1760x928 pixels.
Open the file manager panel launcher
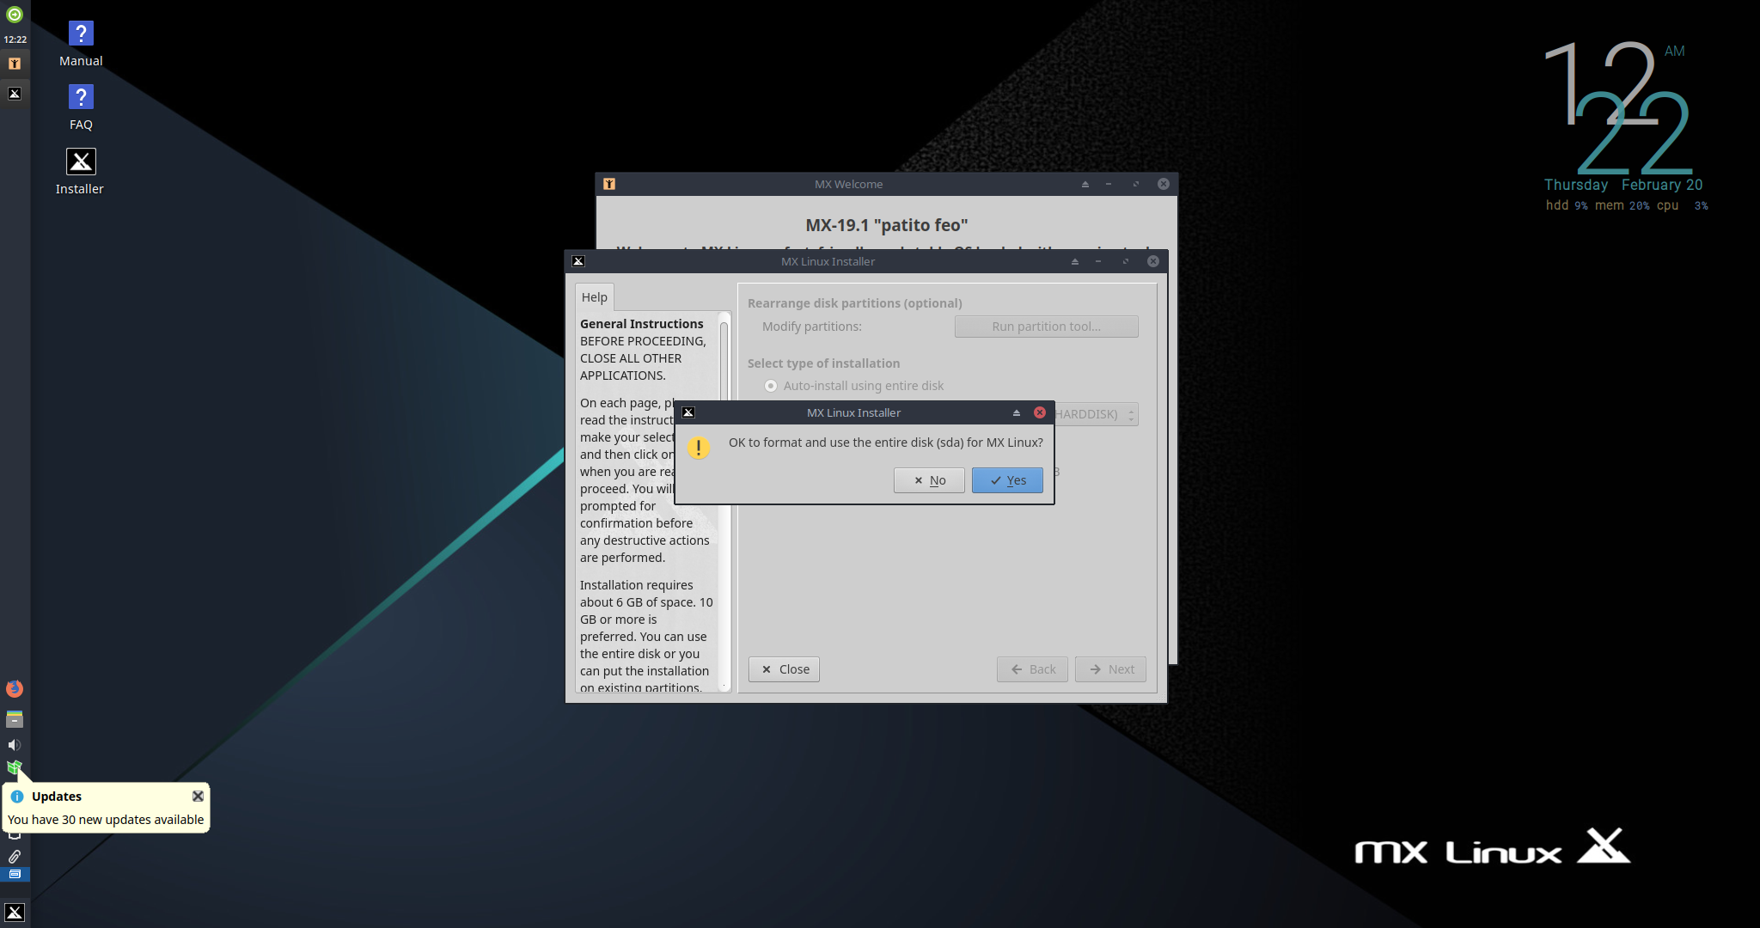pyautogui.click(x=15, y=719)
